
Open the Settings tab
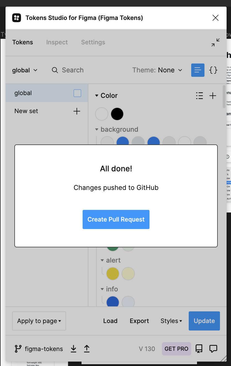tap(93, 42)
